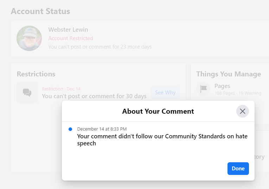This screenshot has width=269, height=189.
Task: Click the Pages flag icon
Action: coord(203,89)
